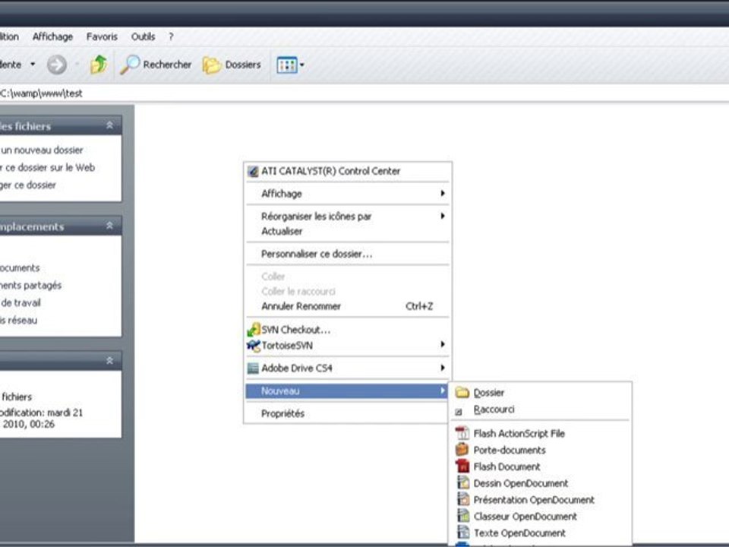Click the SVN Checkout icon

[254, 330]
